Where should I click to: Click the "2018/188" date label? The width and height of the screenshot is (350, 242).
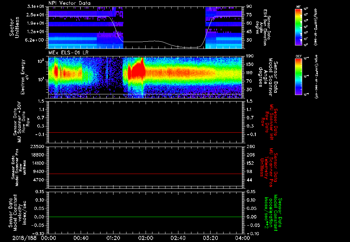pyautogui.click(x=25, y=238)
